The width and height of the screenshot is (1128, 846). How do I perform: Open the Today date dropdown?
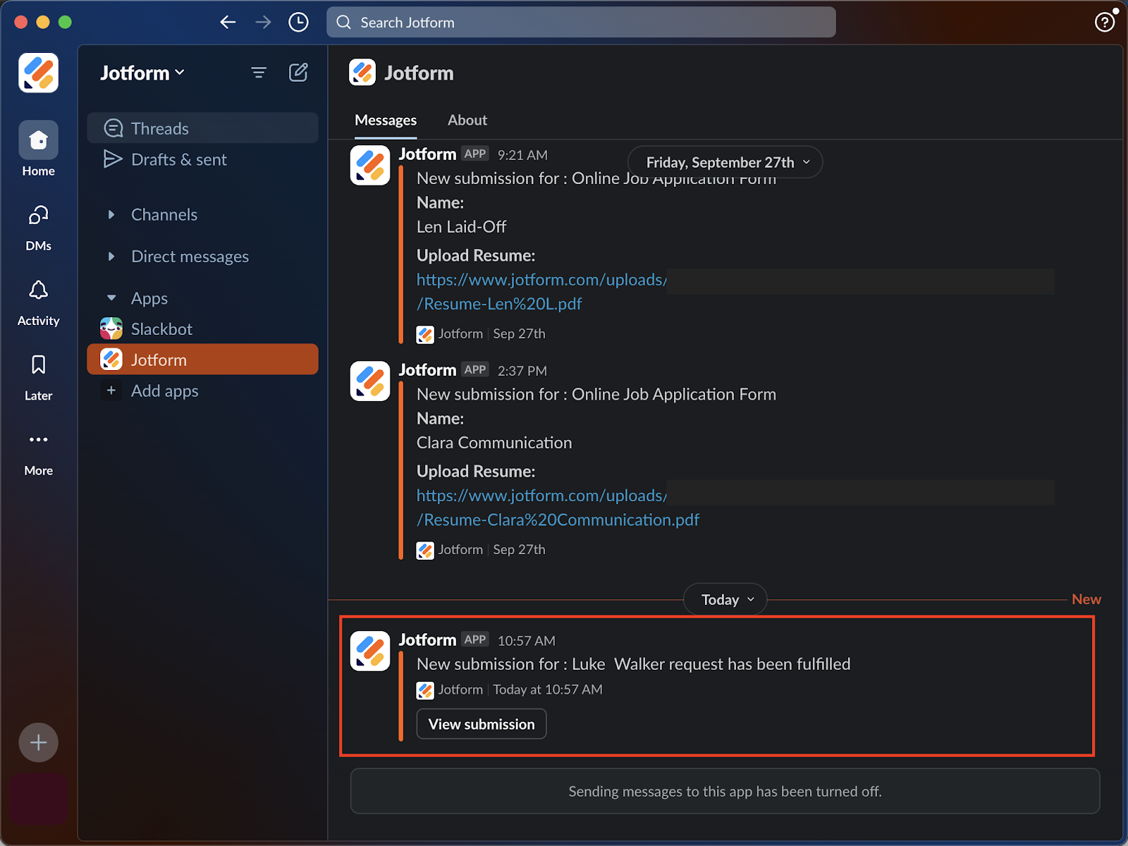(x=725, y=600)
